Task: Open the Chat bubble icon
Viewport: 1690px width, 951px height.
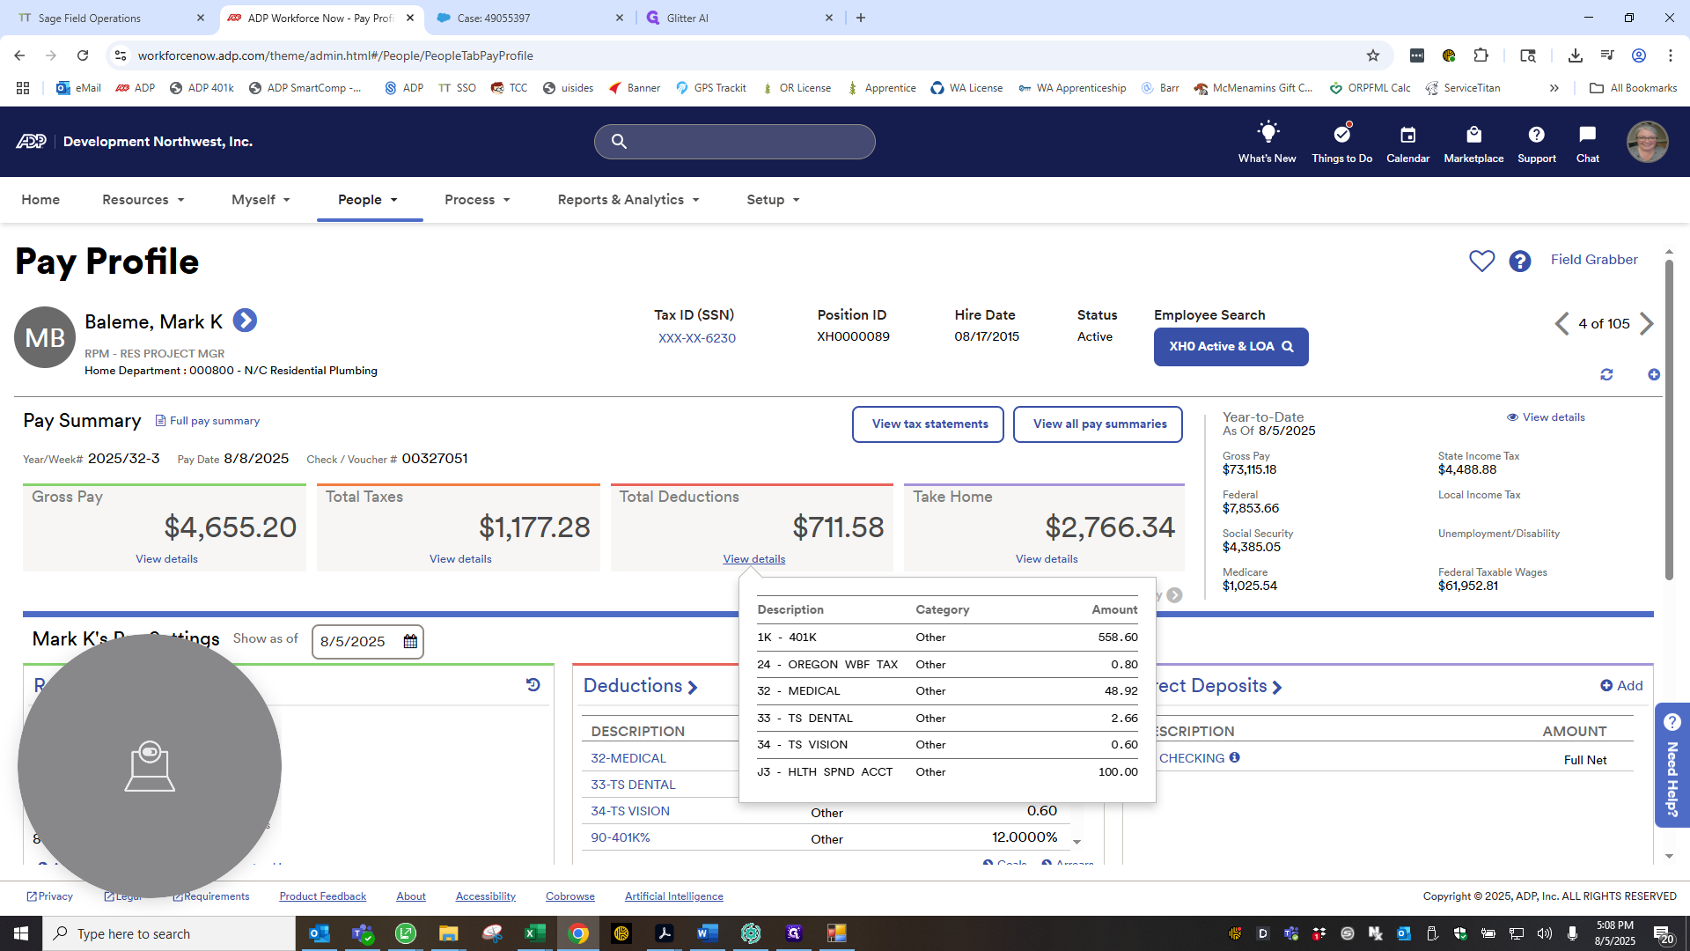Action: 1588,135
